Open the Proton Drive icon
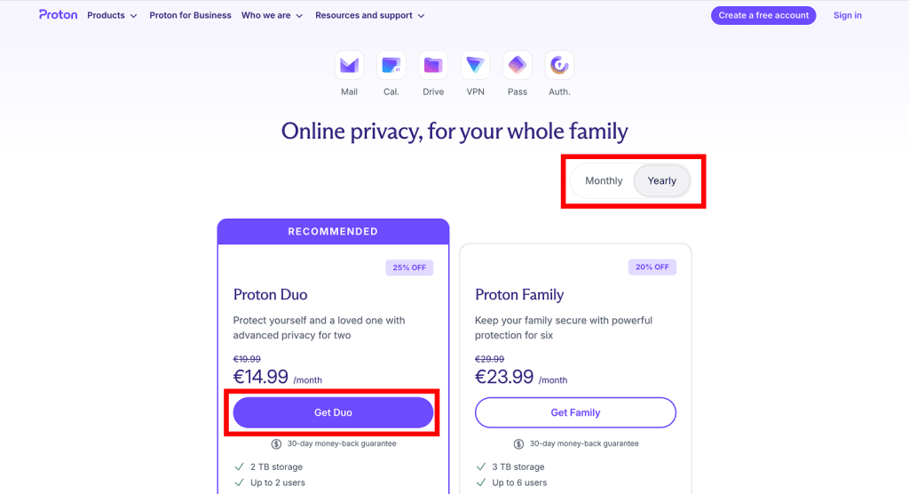The width and height of the screenshot is (909, 494). [x=433, y=65]
